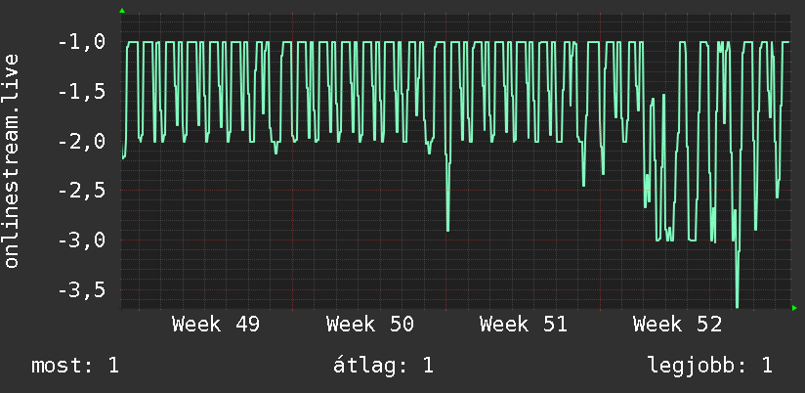Click the onlinestream.live vertical label

[12, 160]
